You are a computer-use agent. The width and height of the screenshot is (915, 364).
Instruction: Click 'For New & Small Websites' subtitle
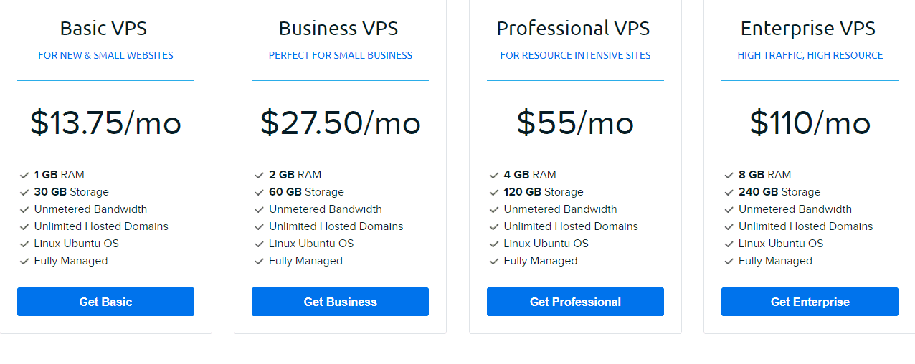tap(105, 55)
